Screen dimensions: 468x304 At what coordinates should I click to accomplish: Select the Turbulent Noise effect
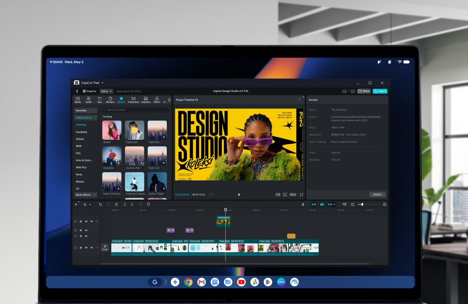pos(135,181)
